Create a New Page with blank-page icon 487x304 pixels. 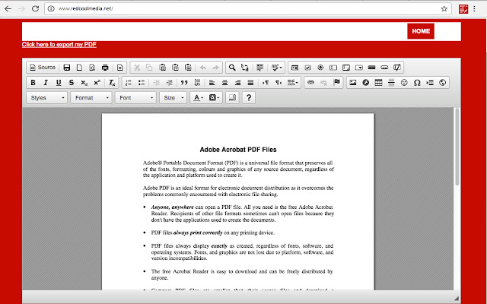click(x=79, y=68)
